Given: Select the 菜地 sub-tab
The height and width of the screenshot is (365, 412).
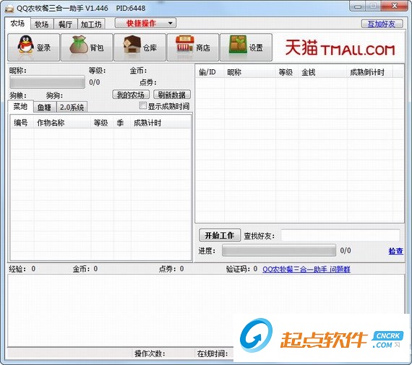Looking at the screenshot, I should click(20, 107).
